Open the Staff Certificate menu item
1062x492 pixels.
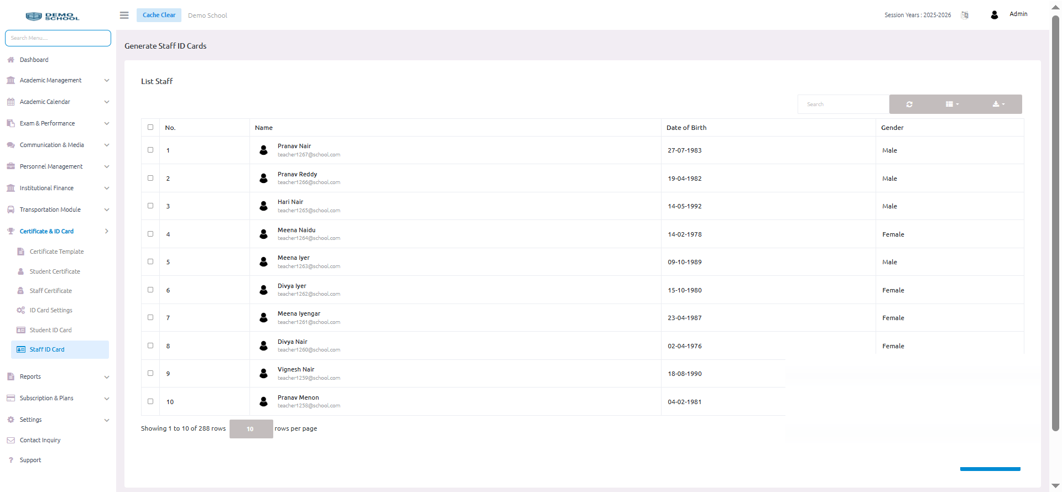point(50,291)
